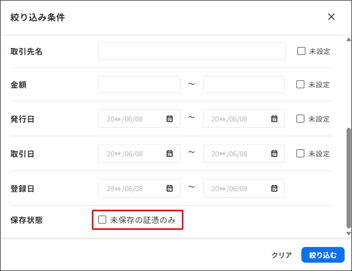The height and width of the screenshot is (271, 352).
Task: Check 未設定 for 取引先名
Action: click(x=301, y=51)
